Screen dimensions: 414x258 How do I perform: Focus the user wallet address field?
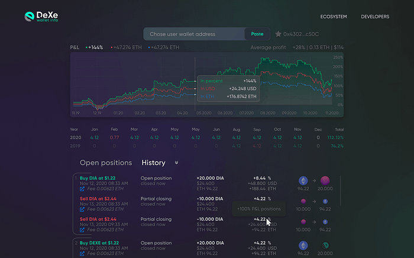[194, 34]
